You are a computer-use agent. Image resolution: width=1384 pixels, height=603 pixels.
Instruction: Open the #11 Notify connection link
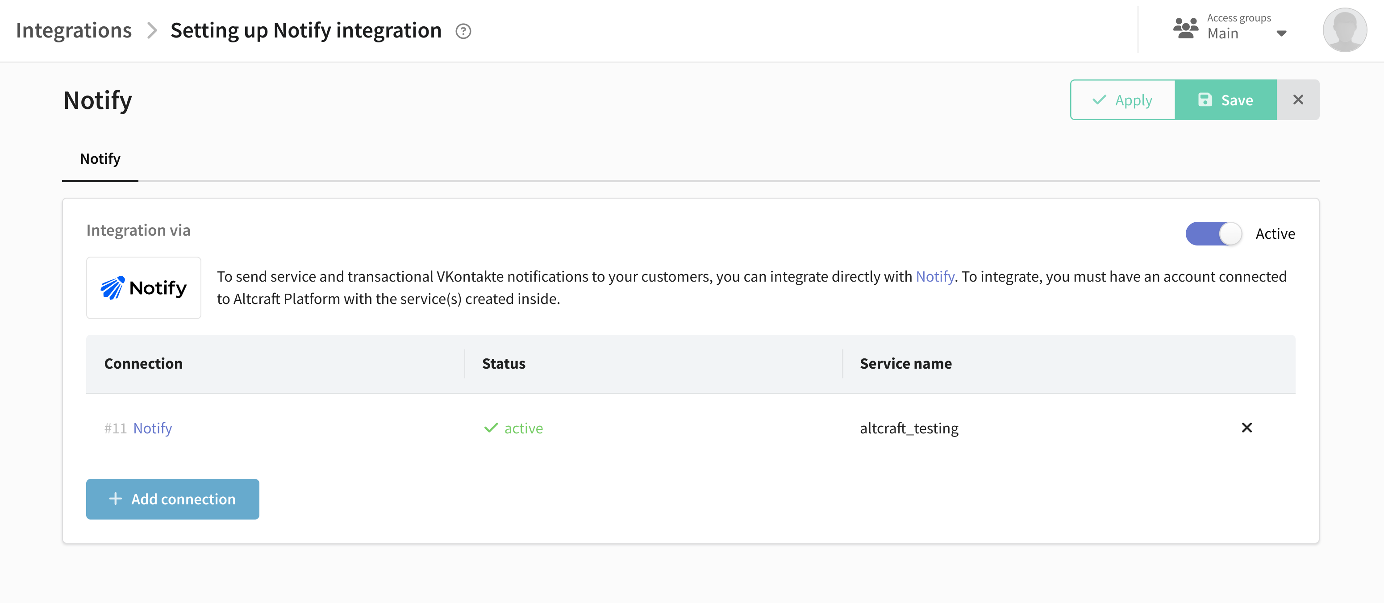point(153,428)
